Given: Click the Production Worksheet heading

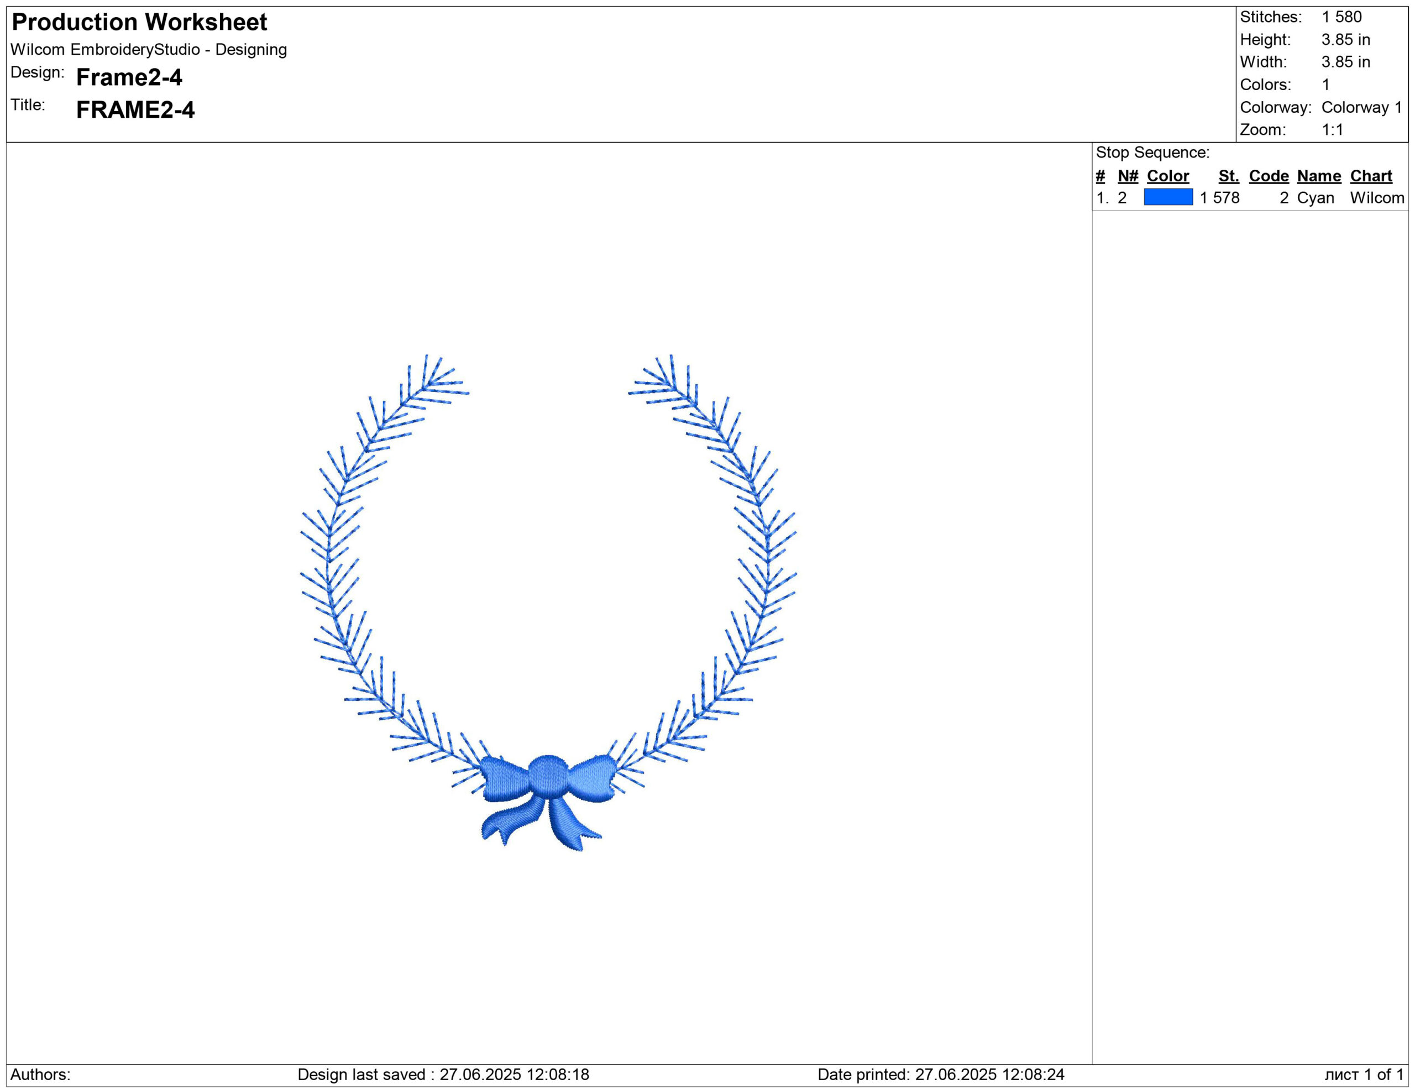Looking at the screenshot, I should coord(139,22).
